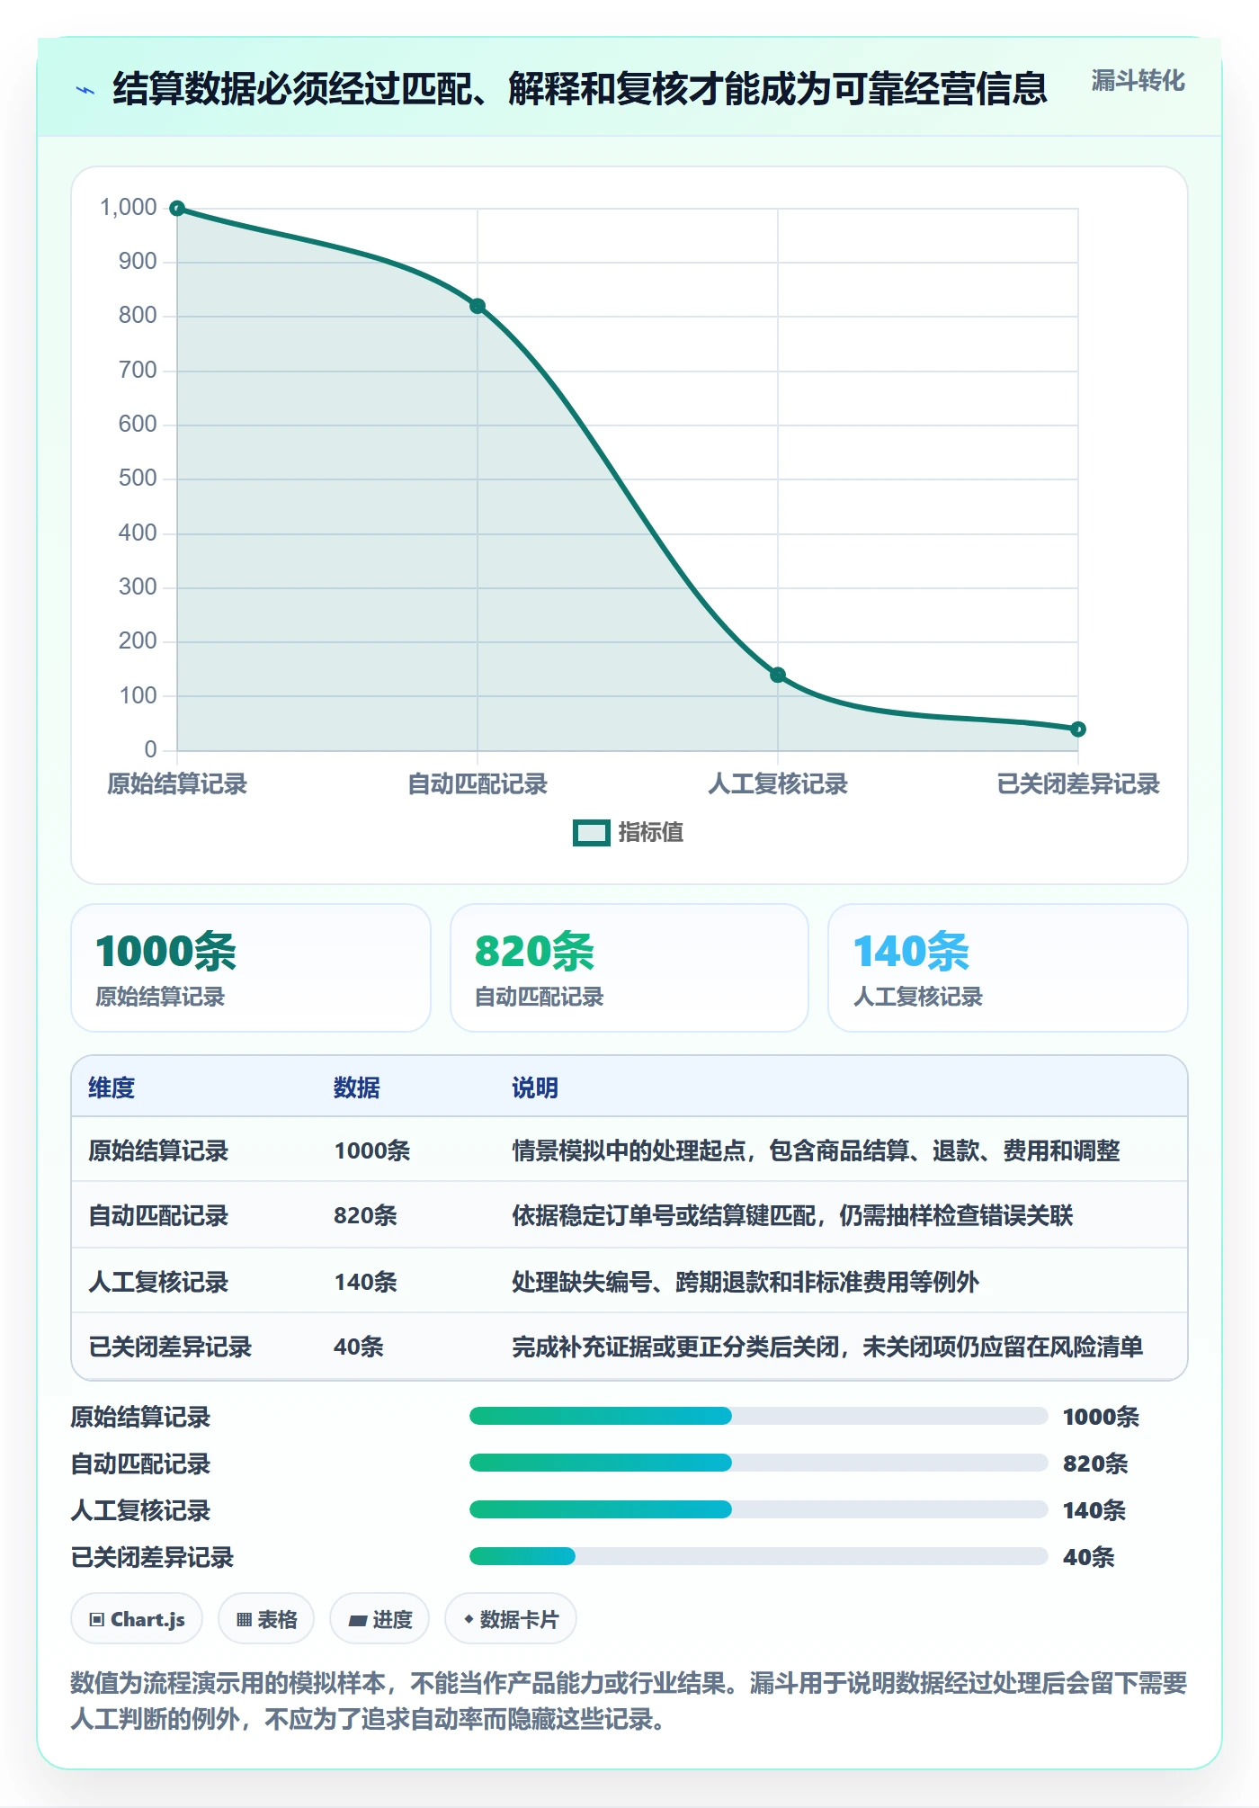The image size is (1259, 1808).
Task: Select the chart point for 已关闭差异记录
Action: (1078, 729)
